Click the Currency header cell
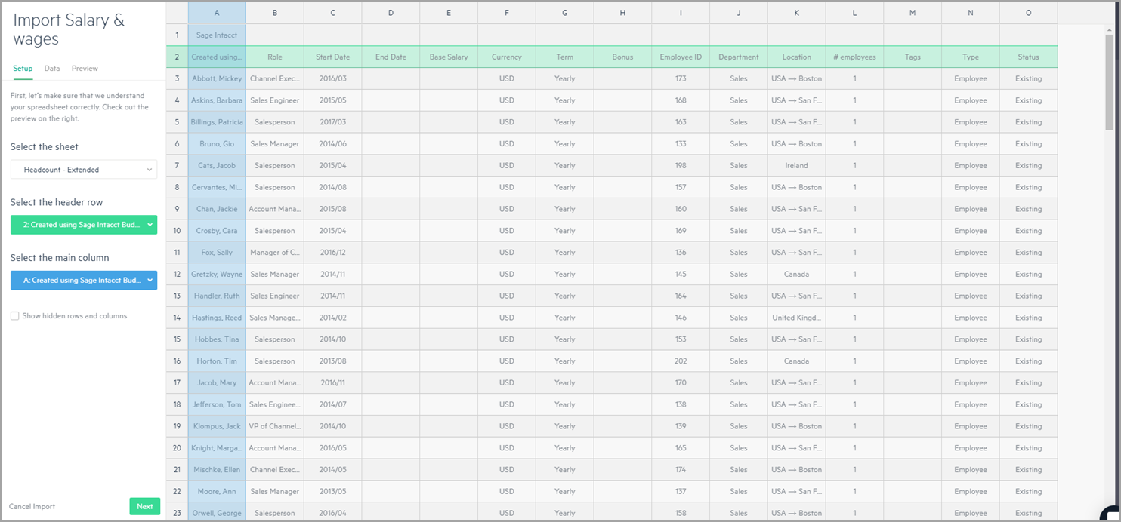Image resolution: width=1121 pixels, height=522 pixels. (507, 57)
